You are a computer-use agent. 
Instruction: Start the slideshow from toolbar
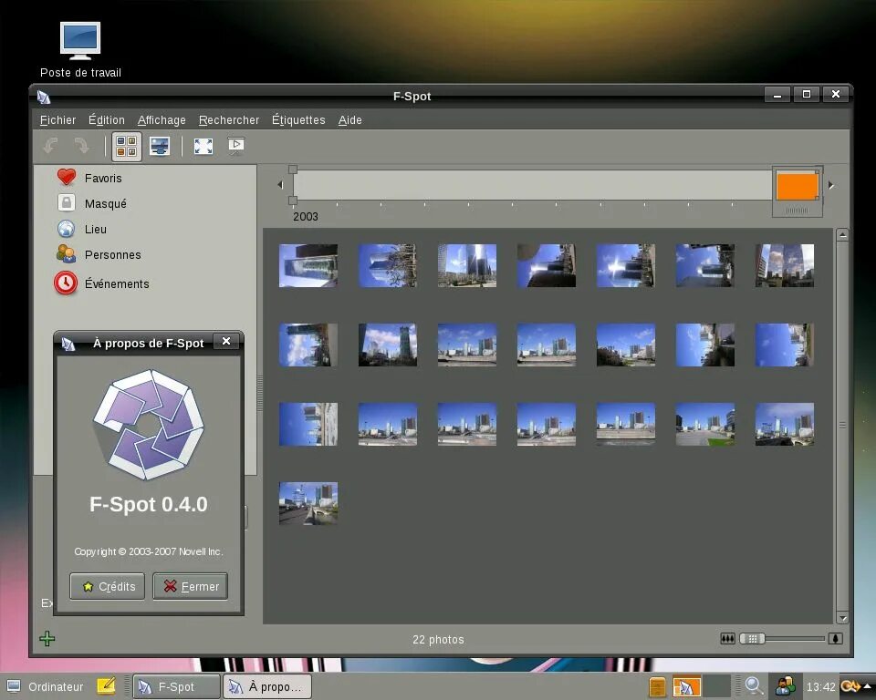pyautogui.click(x=235, y=146)
